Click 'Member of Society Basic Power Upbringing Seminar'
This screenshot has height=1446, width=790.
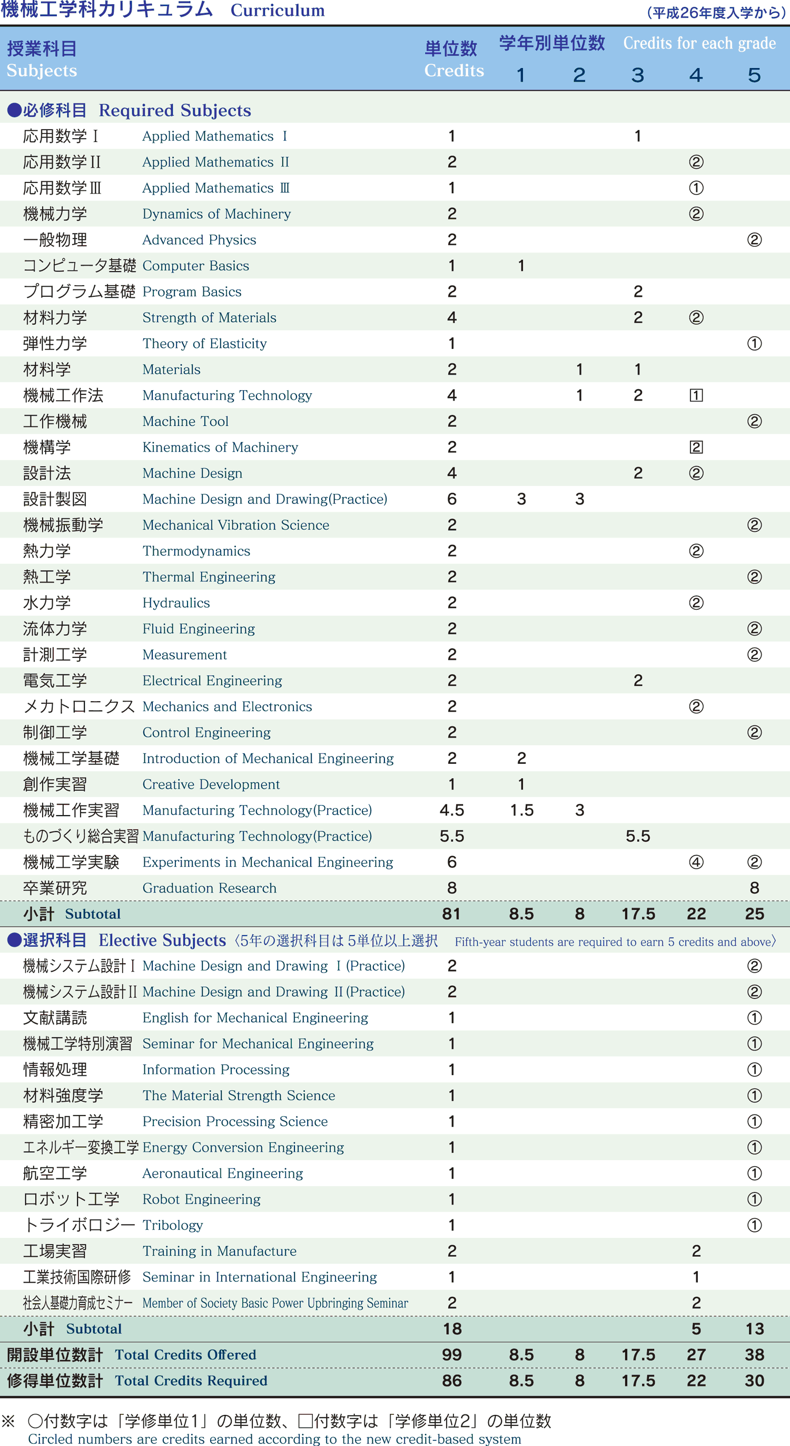coord(275,1303)
